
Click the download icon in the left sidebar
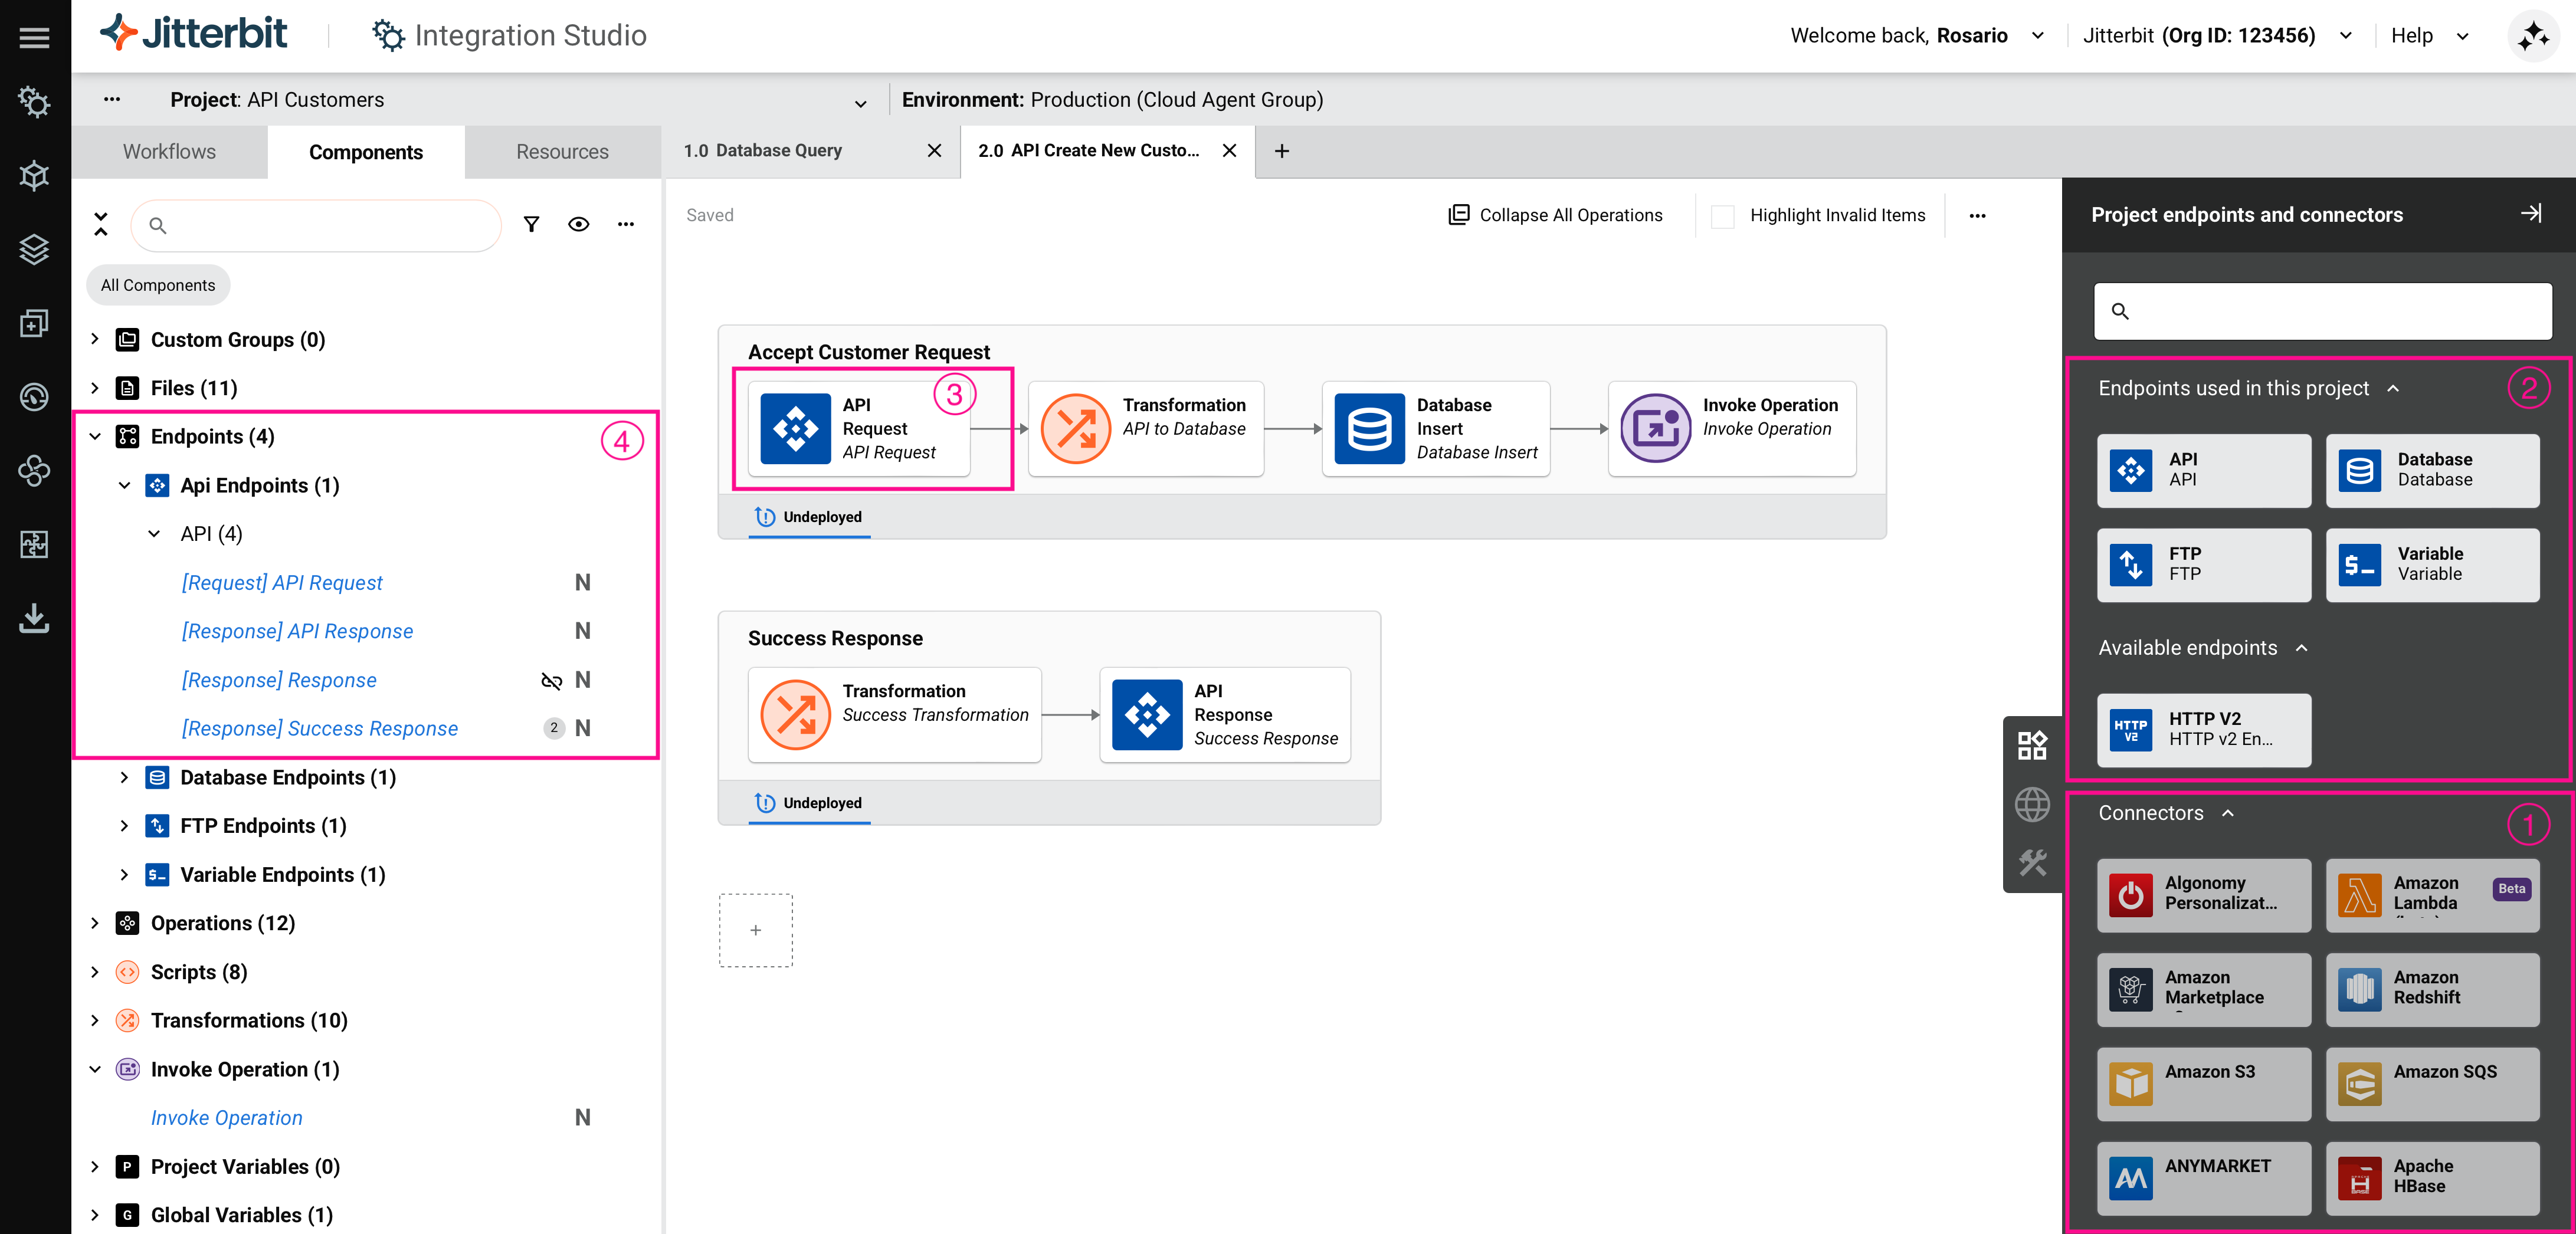[35, 618]
